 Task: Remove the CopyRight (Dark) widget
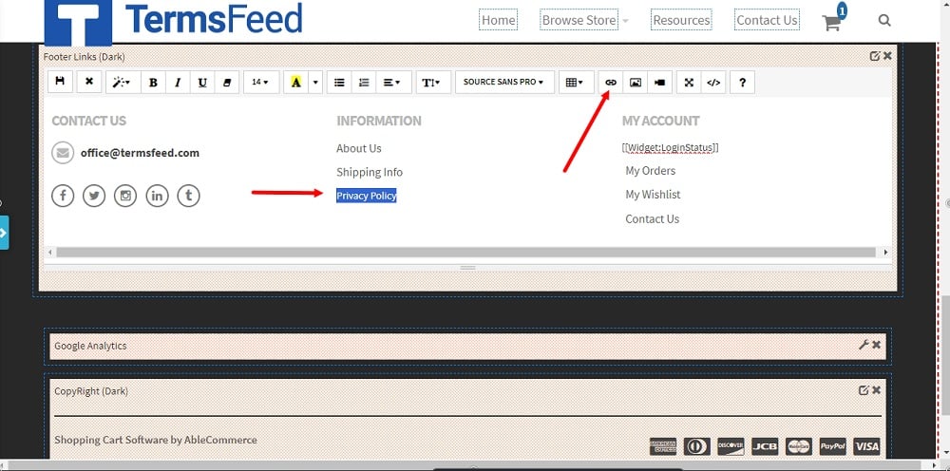[876, 390]
